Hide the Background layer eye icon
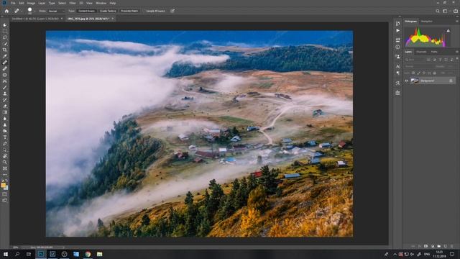Image resolution: width=460 pixels, height=259 pixels. click(x=407, y=81)
